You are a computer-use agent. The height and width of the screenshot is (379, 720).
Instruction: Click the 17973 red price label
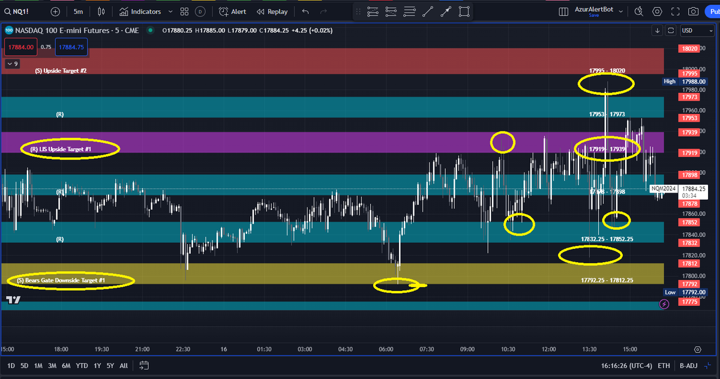[690, 97]
